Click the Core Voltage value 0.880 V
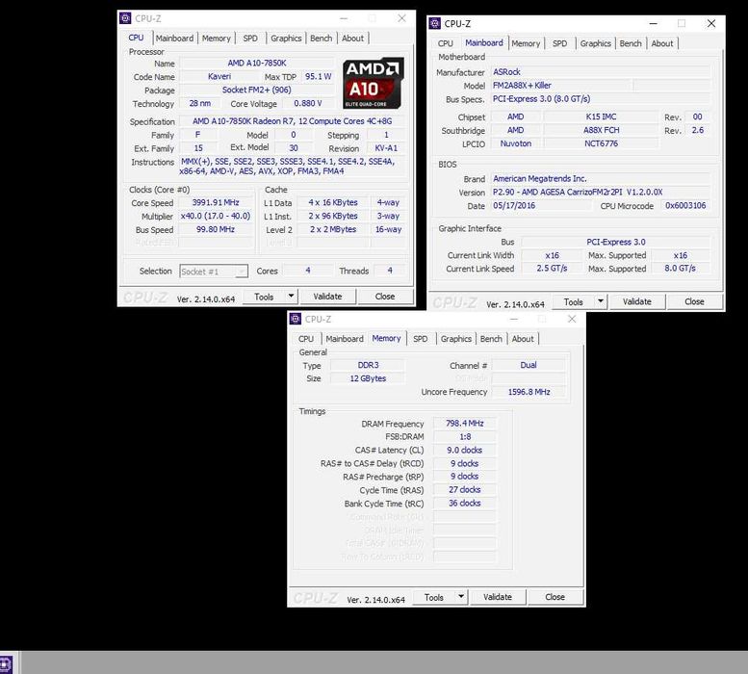Image resolution: width=748 pixels, height=674 pixels. pos(308,103)
